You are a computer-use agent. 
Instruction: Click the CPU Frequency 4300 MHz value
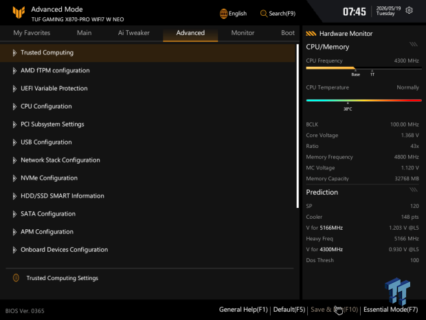pyautogui.click(x=406, y=61)
